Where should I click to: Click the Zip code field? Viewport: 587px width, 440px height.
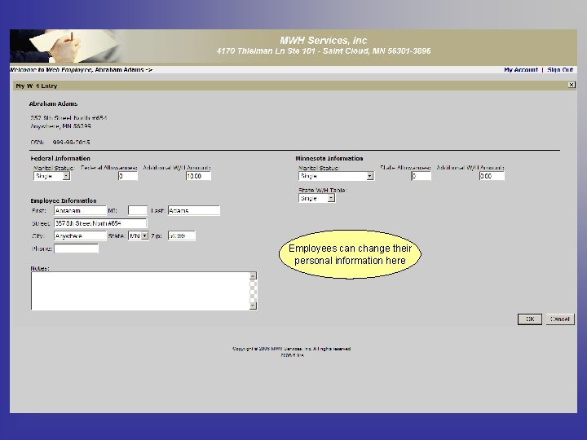click(182, 235)
